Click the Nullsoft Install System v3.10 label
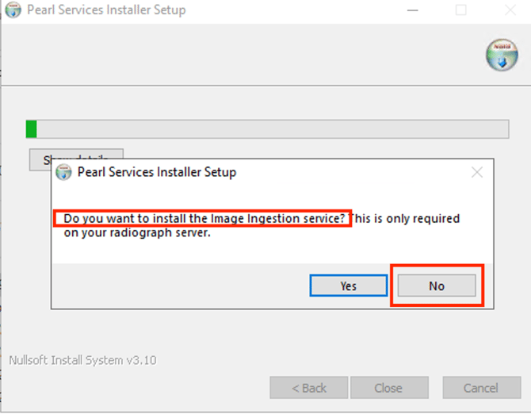This screenshot has width=531, height=414. pyautogui.click(x=82, y=360)
